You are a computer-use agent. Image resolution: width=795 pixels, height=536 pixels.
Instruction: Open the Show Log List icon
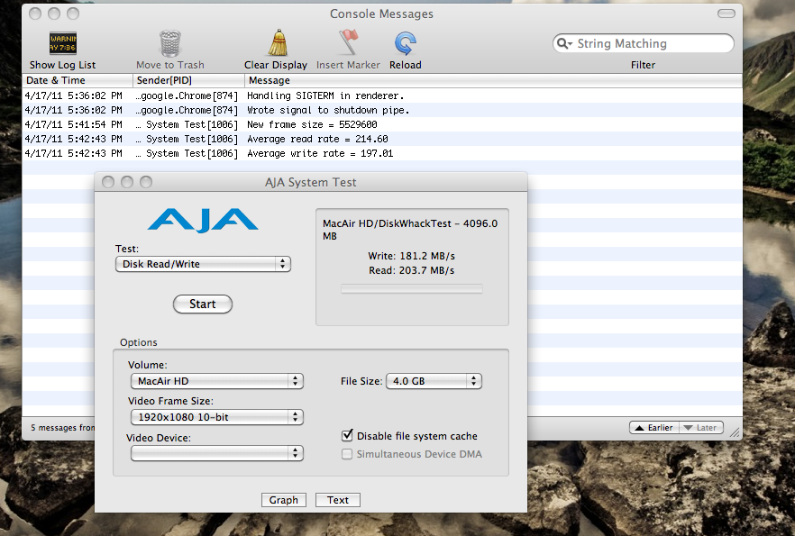click(x=63, y=43)
